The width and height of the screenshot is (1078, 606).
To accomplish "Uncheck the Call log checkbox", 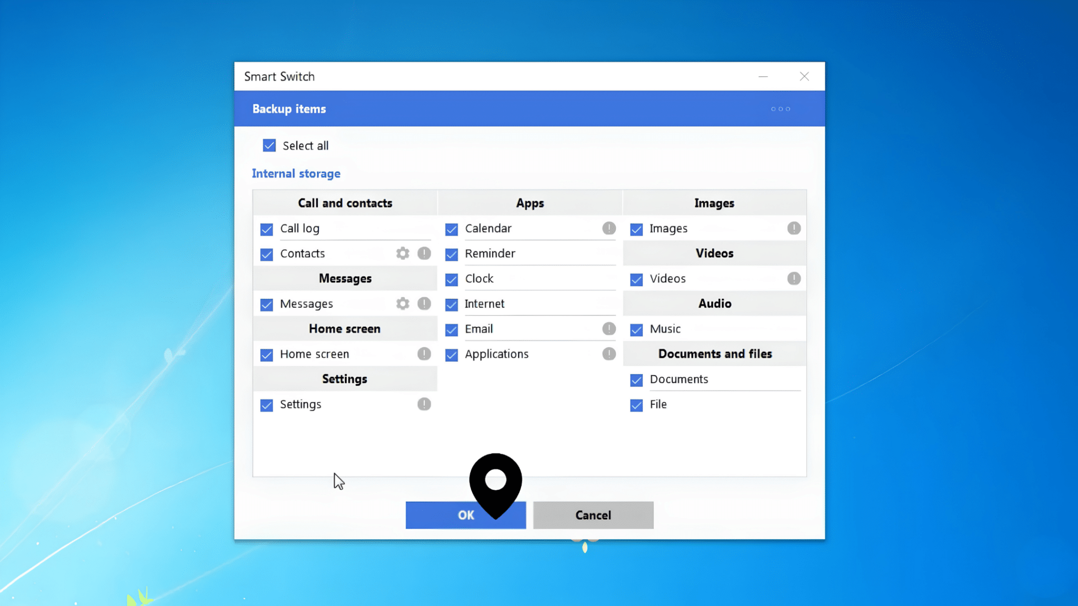I will click(267, 229).
